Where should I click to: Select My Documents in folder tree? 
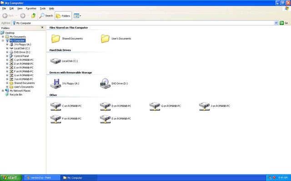pyautogui.click(x=18, y=37)
